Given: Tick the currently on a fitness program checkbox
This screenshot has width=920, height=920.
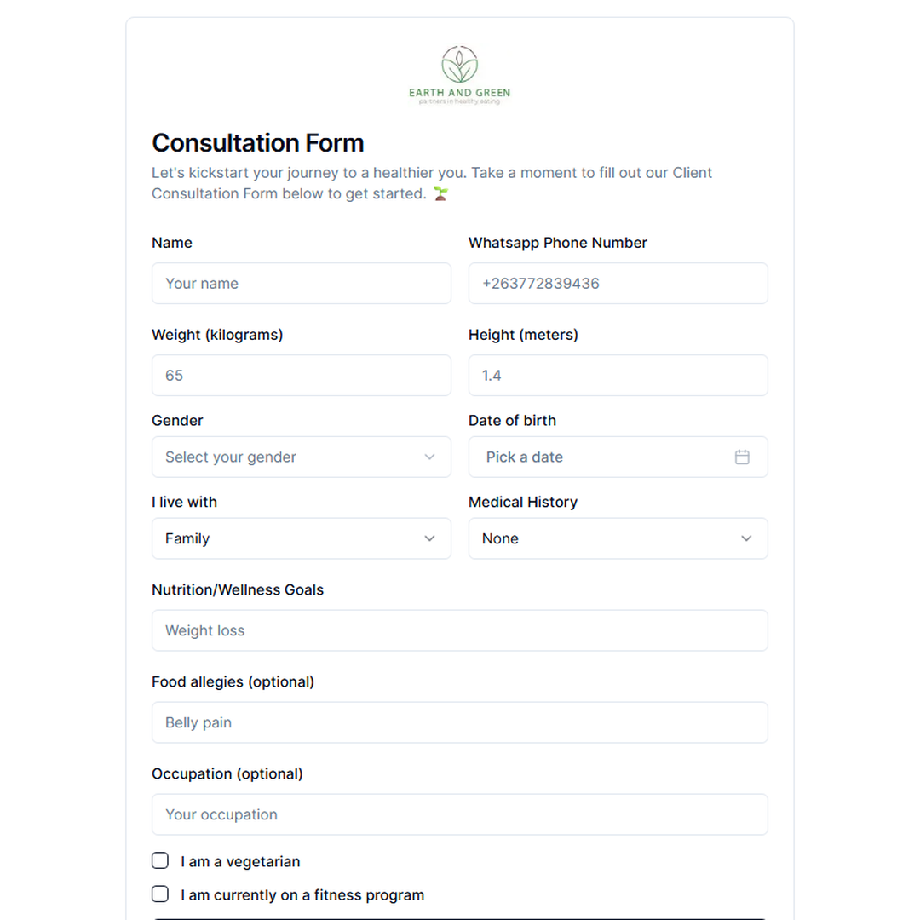Looking at the screenshot, I should click(x=160, y=894).
